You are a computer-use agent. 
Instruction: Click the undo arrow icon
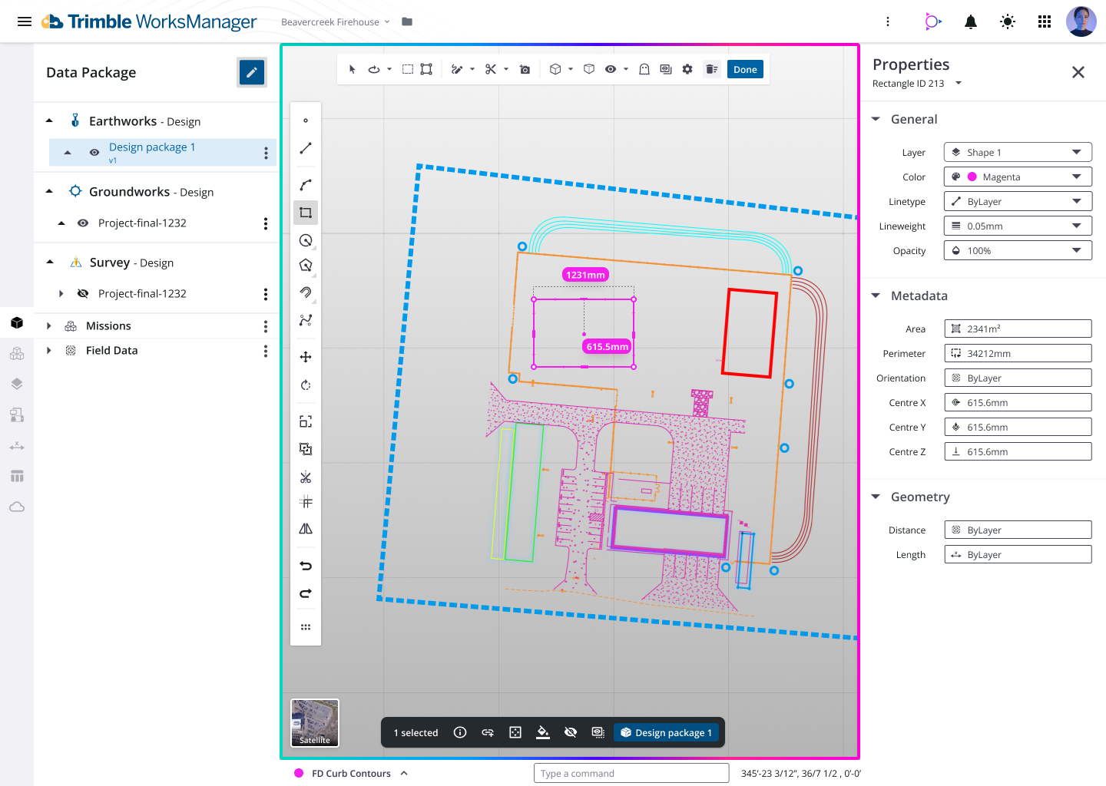[306, 566]
